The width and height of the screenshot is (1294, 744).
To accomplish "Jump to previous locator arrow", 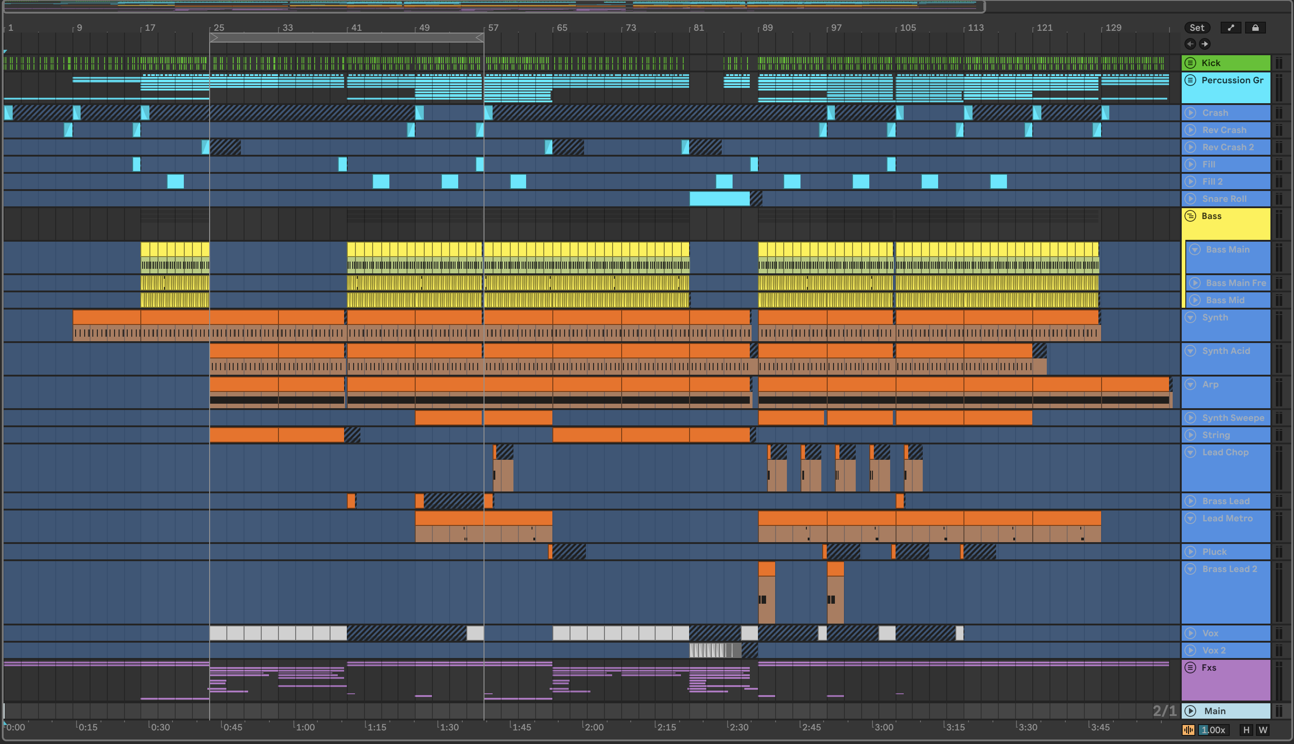I will click(1190, 44).
